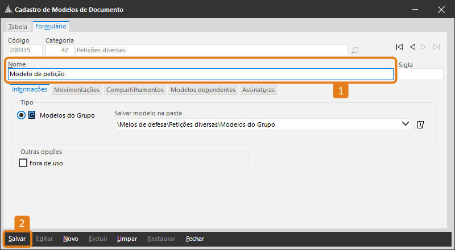Click the Limpar button
455x250 pixels.
(x=127, y=239)
